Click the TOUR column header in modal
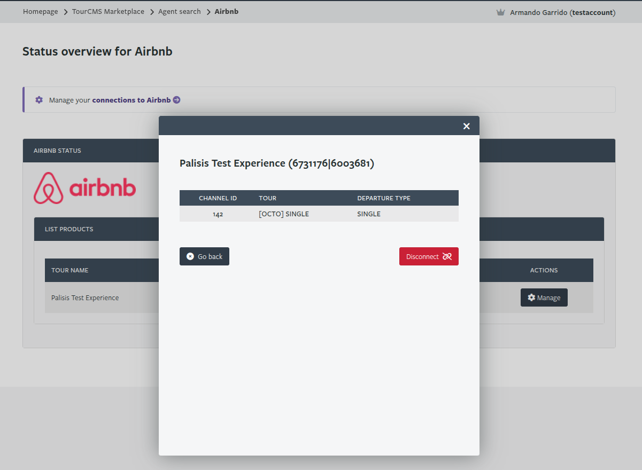The image size is (642, 470). [268, 198]
